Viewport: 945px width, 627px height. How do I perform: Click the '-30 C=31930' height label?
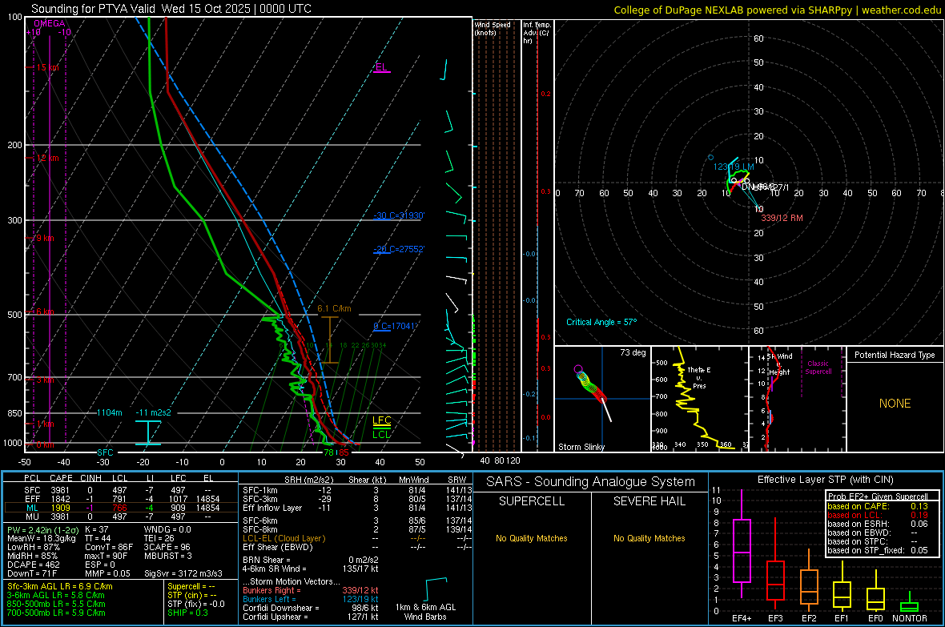(x=399, y=215)
